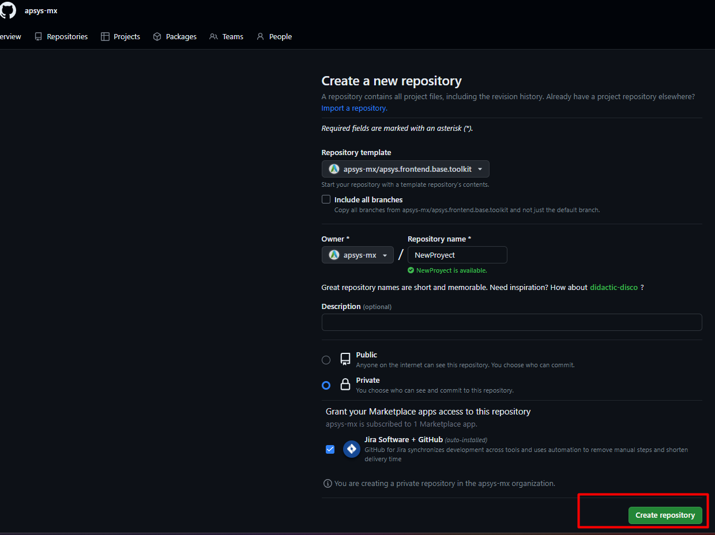The width and height of the screenshot is (715, 535).
Task: Click the green checkmark availability icon
Action: tap(411, 270)
